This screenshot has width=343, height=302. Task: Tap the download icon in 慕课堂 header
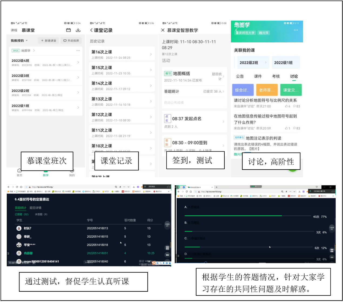[78, 30]
